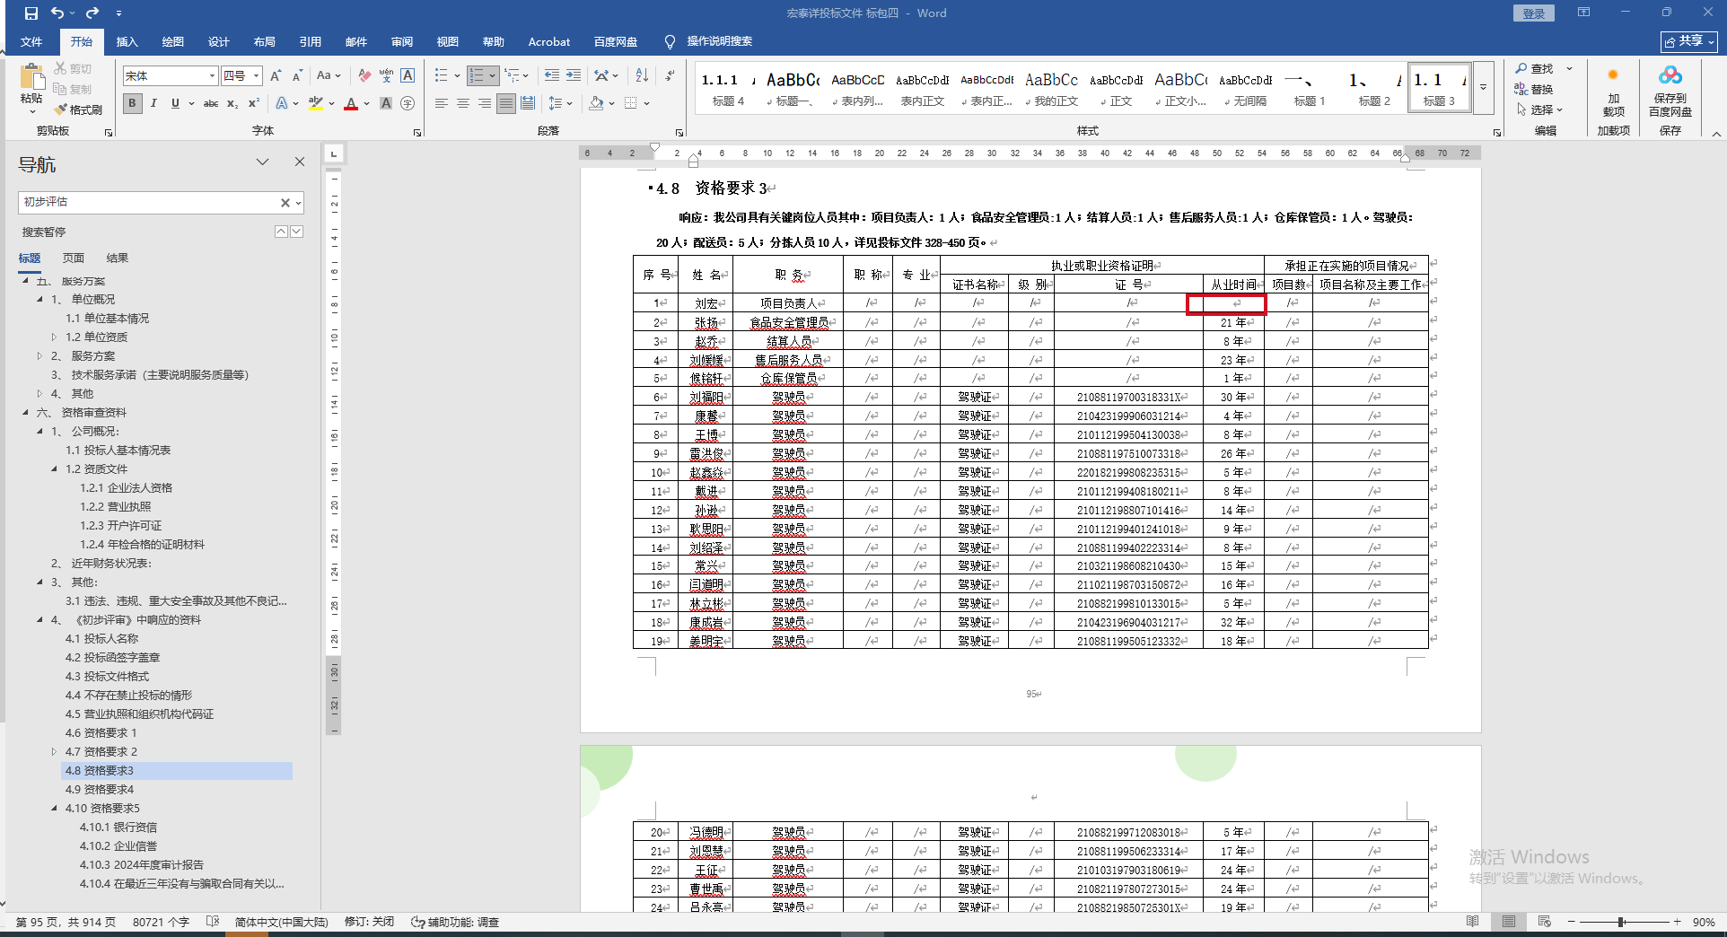
Task: Click the Show paragraph marks icon
Action: pos(670,76)
